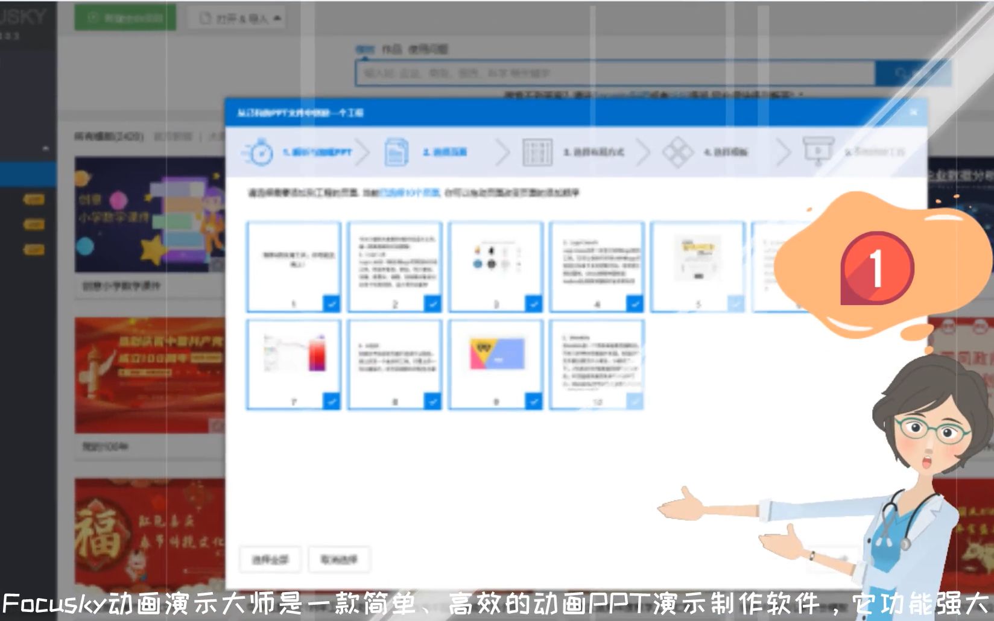
Task: Go to step 2 label for selecting pages
Action: coord(445,152)
